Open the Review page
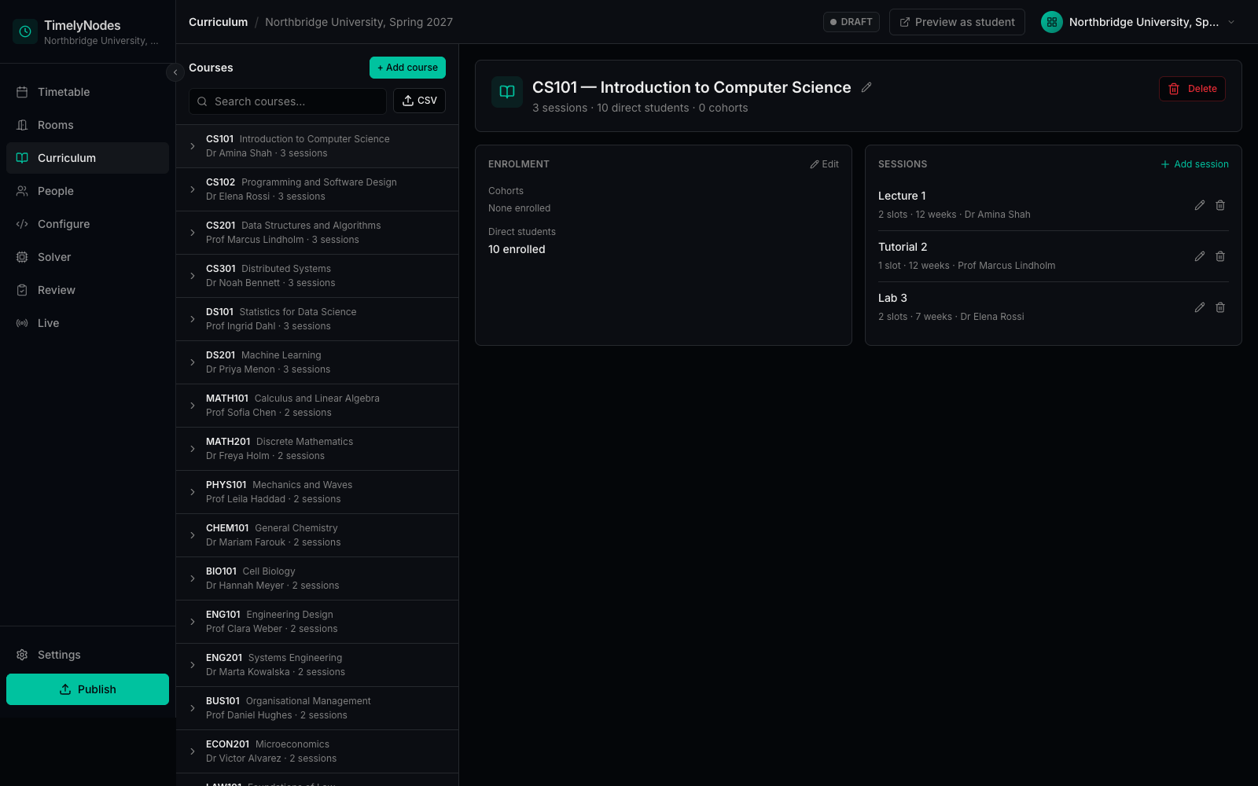 coord(87,290)
